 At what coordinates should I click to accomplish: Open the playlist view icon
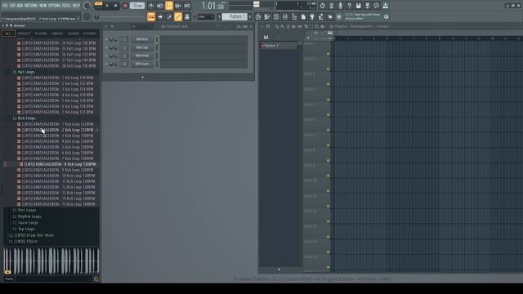258,16
